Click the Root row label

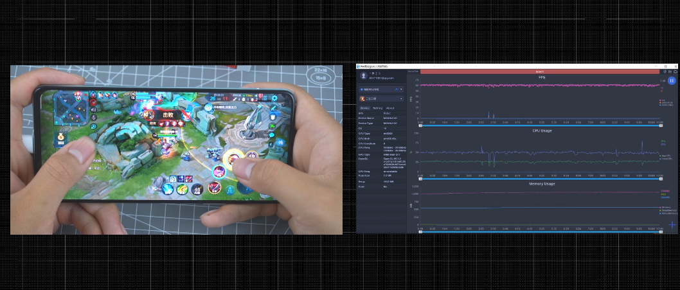pos(361,186)
